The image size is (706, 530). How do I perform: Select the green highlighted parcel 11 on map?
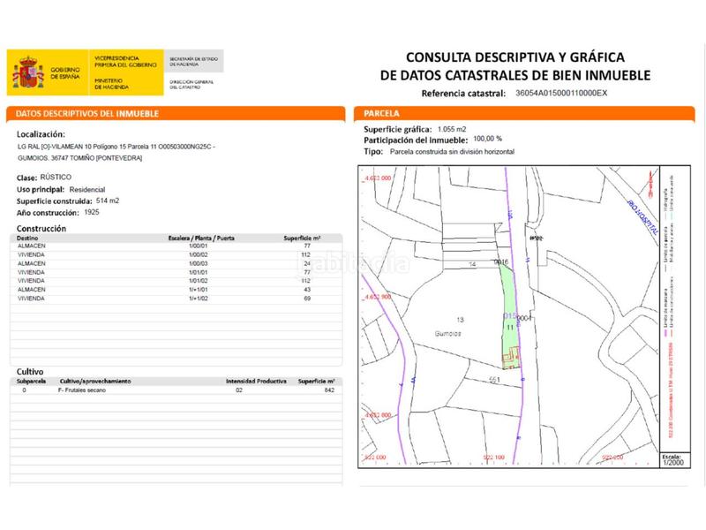(510, 315)
